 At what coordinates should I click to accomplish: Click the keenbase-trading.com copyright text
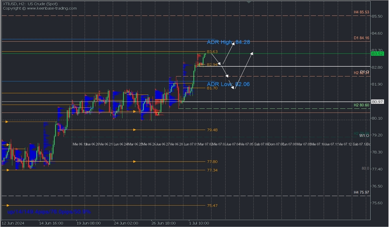(x=40, y=8)
